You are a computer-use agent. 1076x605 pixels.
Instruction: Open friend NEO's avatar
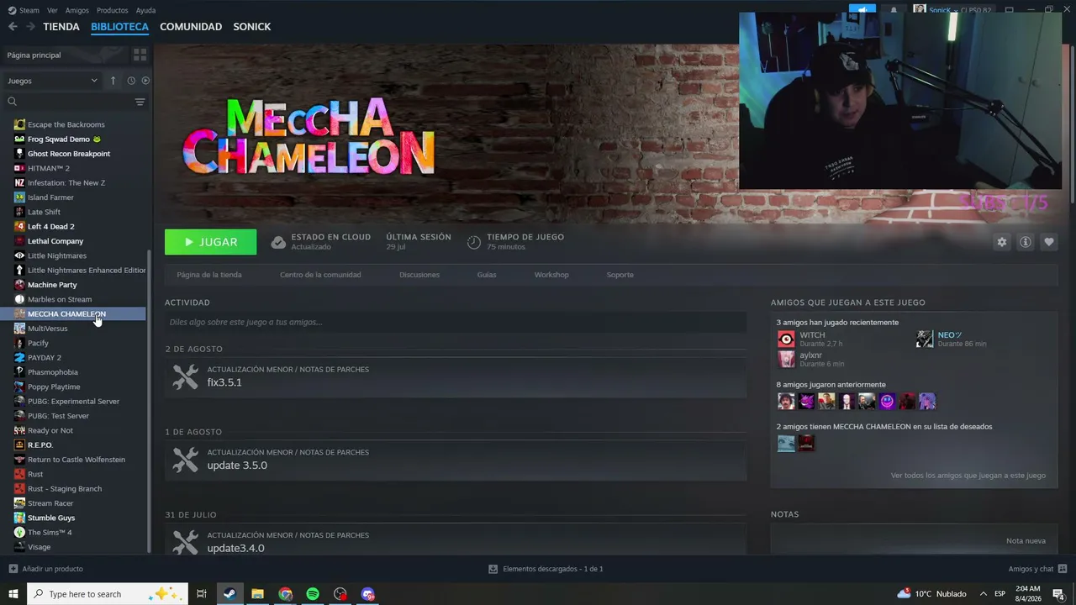coord(925,339)
